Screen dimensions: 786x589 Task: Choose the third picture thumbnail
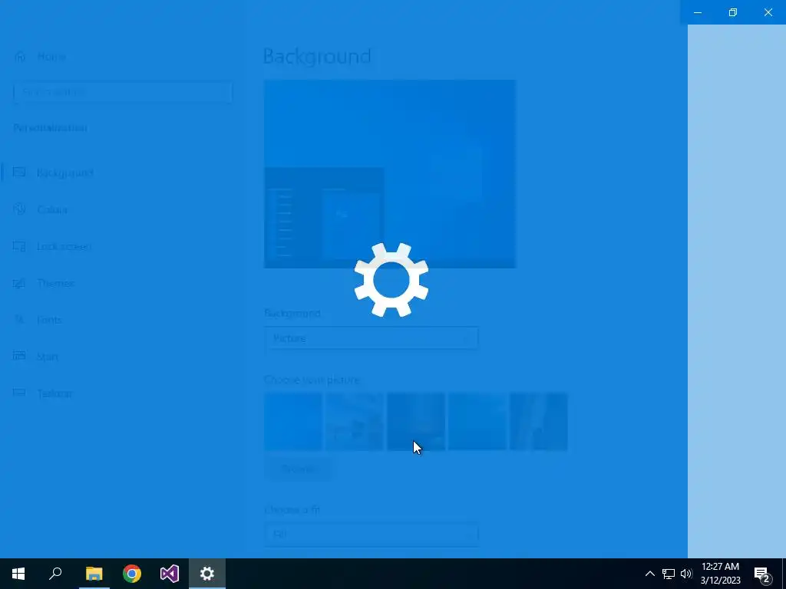point(416,422)
